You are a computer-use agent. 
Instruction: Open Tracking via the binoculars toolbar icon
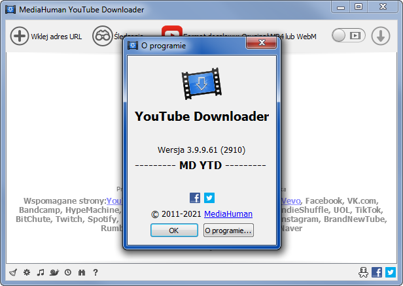pos(103,36)
